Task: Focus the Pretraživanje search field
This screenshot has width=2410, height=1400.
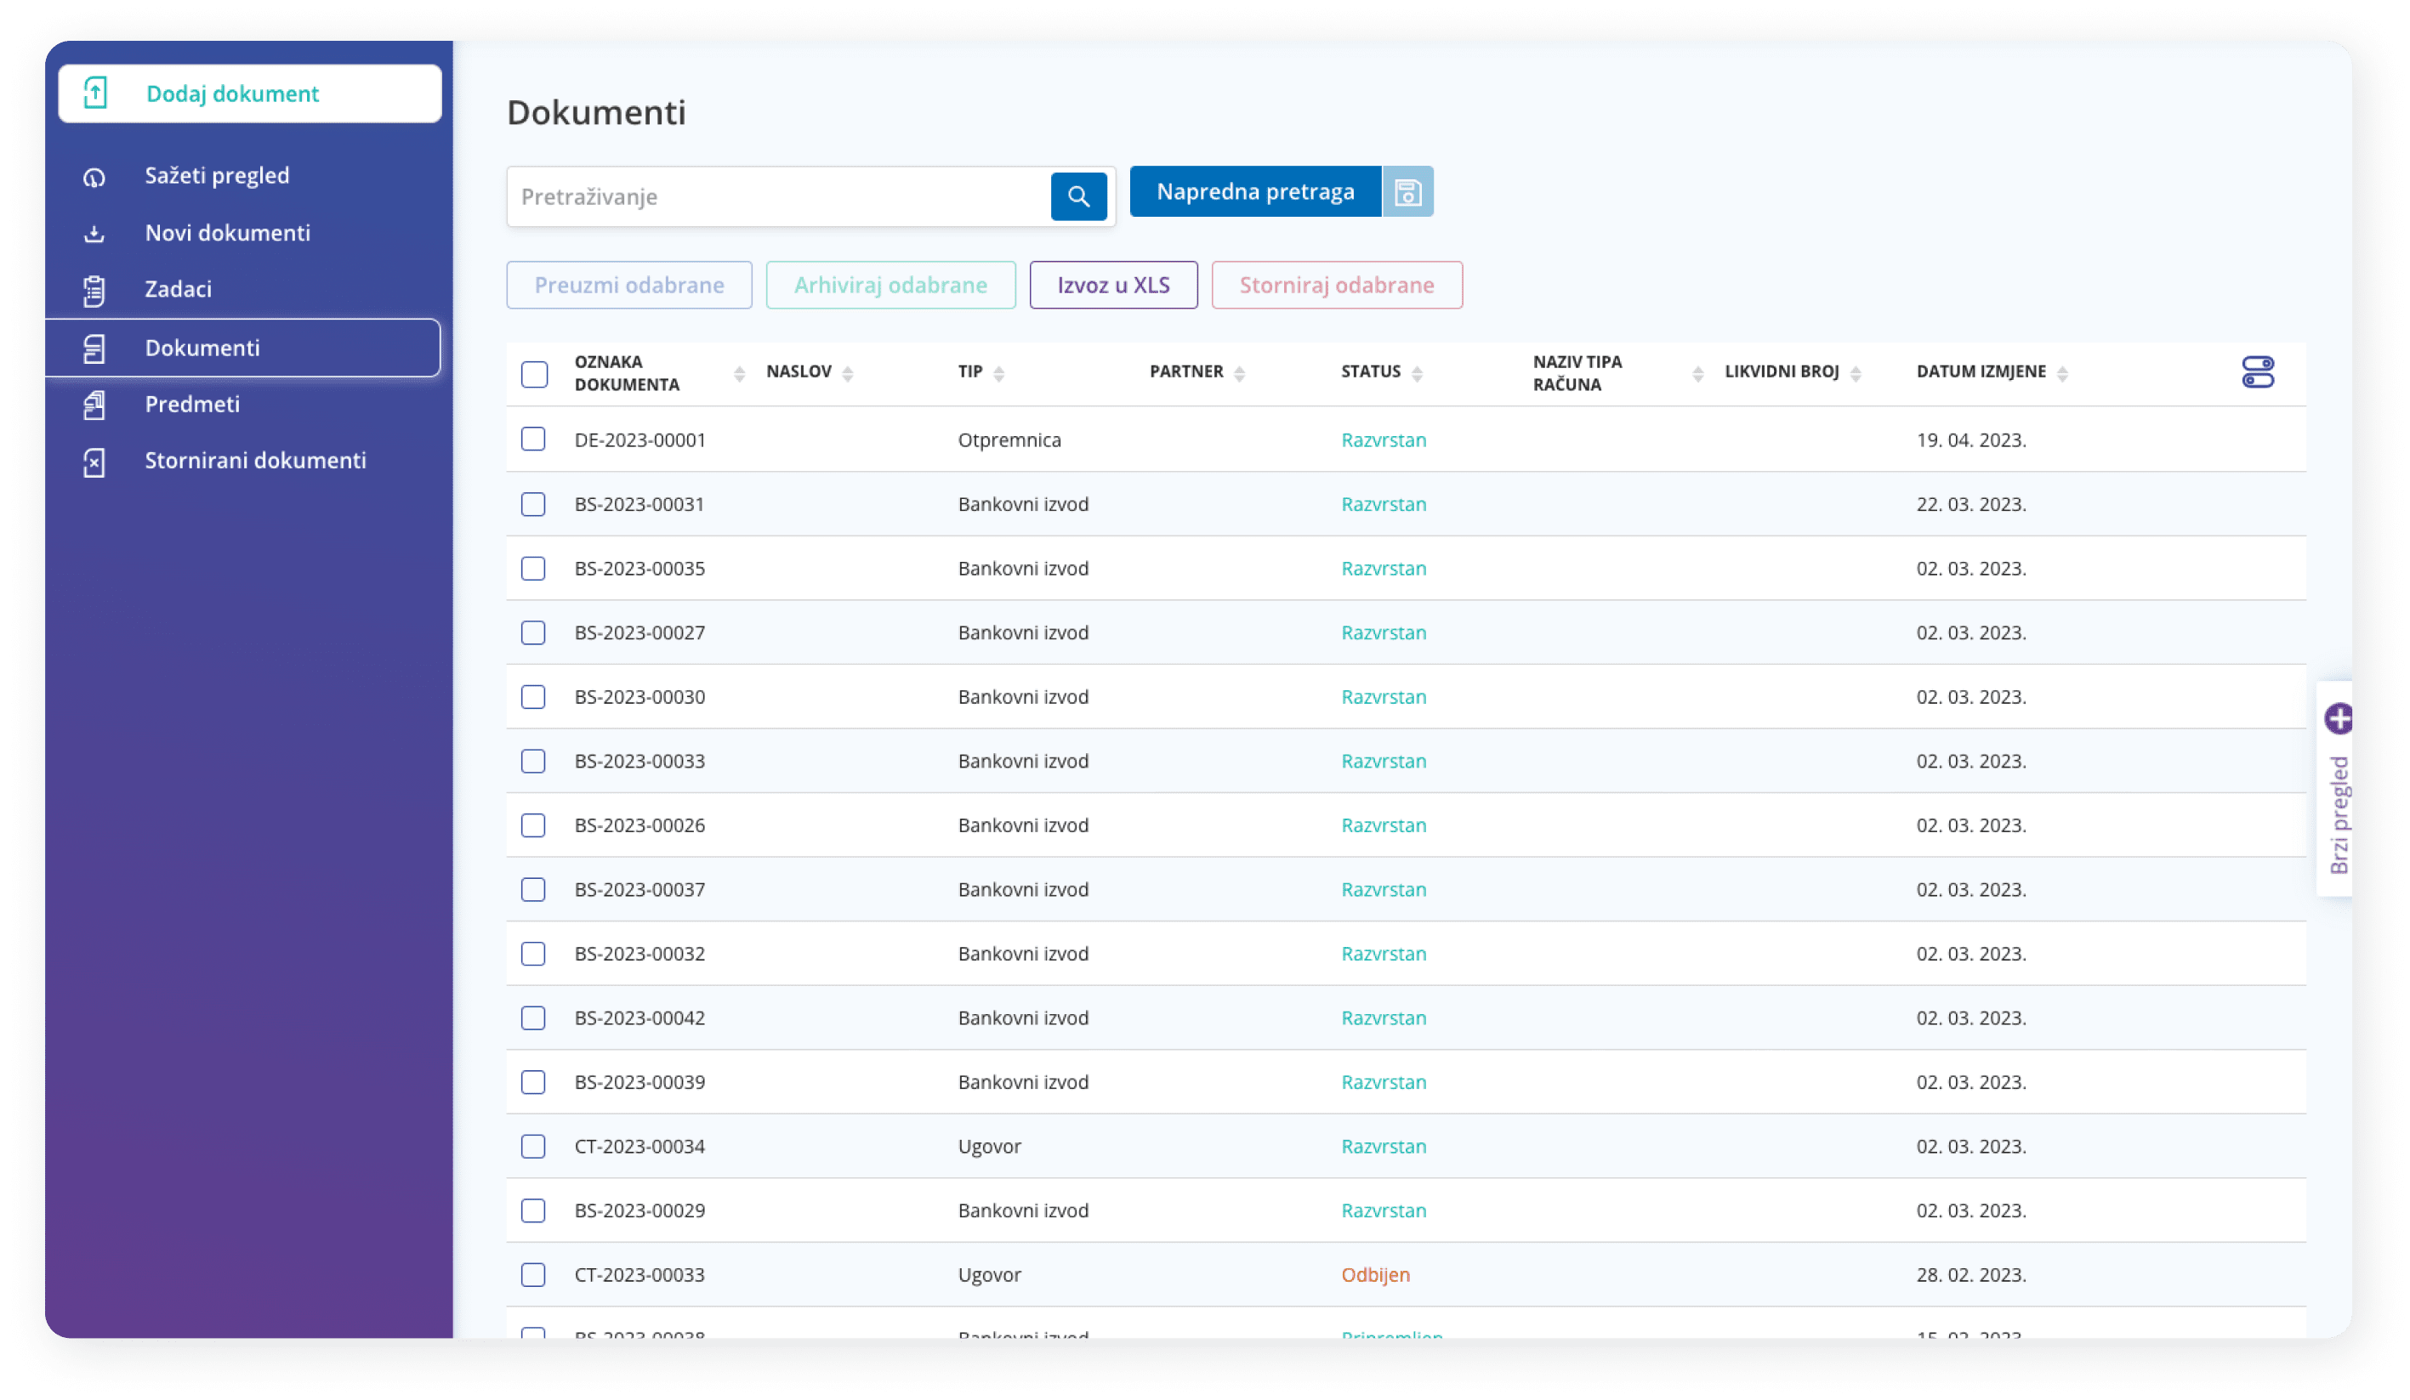Action: [776, 197]
